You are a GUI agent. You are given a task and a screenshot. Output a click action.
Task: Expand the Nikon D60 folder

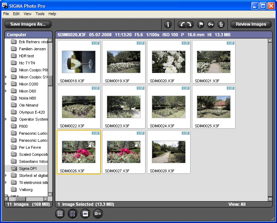[x=6, y=91]
